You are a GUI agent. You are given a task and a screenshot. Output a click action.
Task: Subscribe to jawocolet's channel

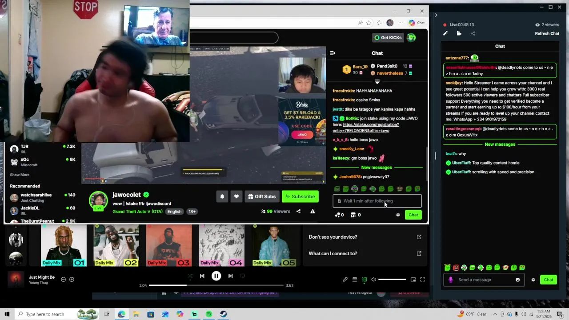pos(300,196)
